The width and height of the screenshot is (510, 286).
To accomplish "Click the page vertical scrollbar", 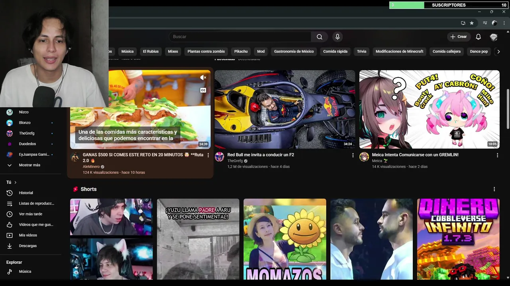I will pos(508,109).
